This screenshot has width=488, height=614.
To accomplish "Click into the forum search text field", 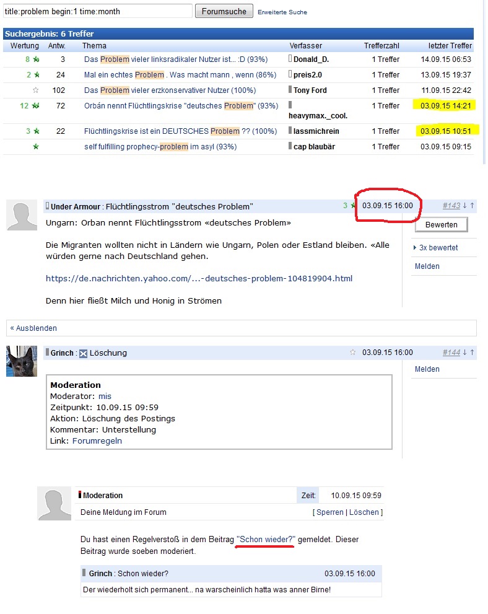I will (97, 11).
